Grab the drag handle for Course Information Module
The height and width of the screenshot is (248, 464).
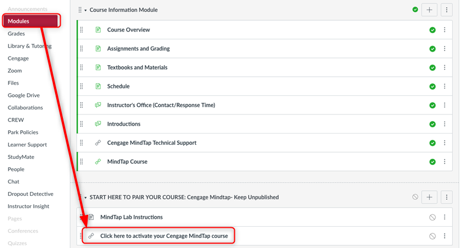click(80, 10)
